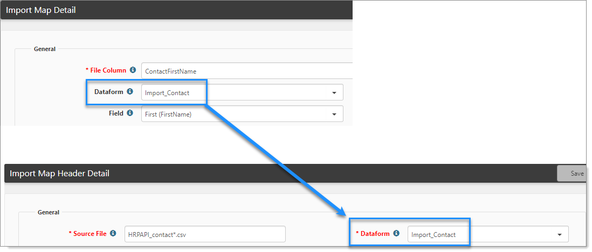Click the File Column label text

click(108, 70)
